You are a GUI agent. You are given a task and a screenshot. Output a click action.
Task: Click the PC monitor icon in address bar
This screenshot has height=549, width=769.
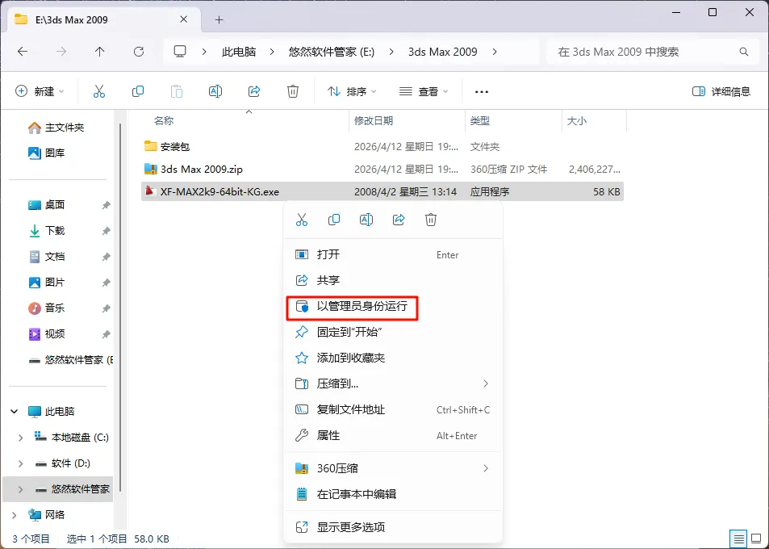(x=180, y=52)
